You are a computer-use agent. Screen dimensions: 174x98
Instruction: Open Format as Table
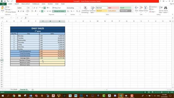click(92, 10)
